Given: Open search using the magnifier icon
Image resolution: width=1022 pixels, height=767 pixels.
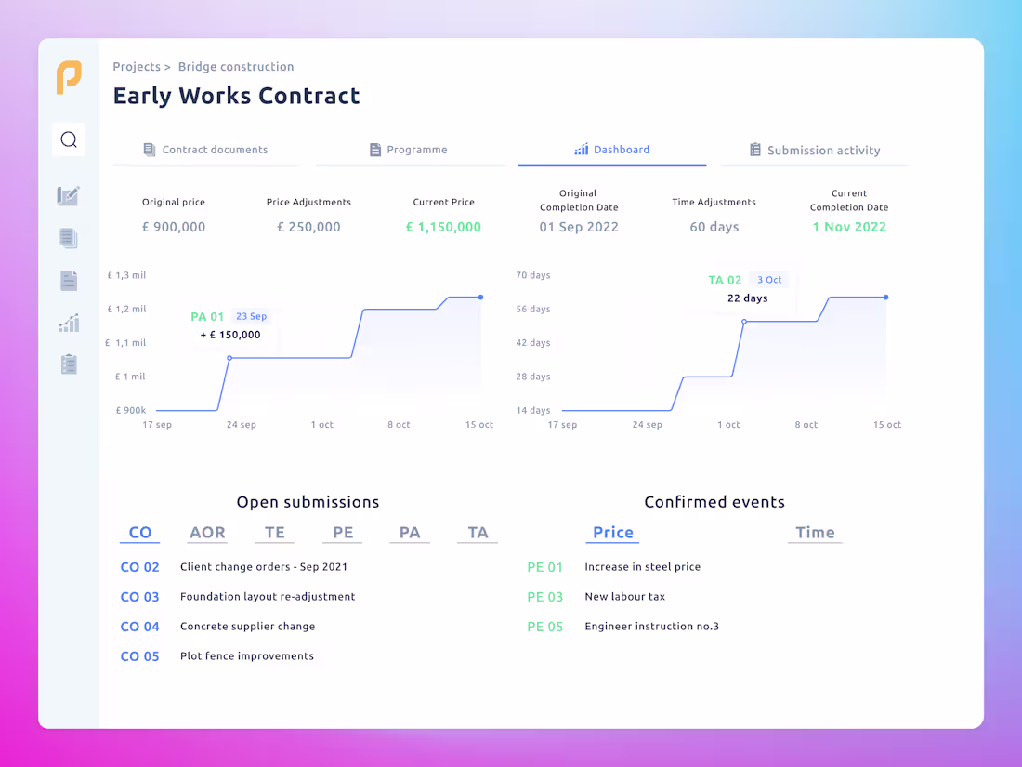Looking at the screenshot, I should [69, 139].
